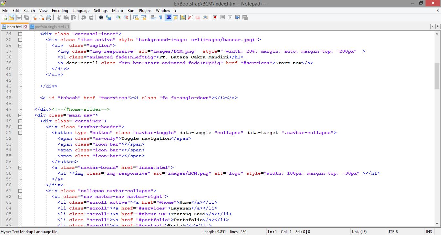
Task: Click the Redo toolbar icon
Action: point(91,17)
